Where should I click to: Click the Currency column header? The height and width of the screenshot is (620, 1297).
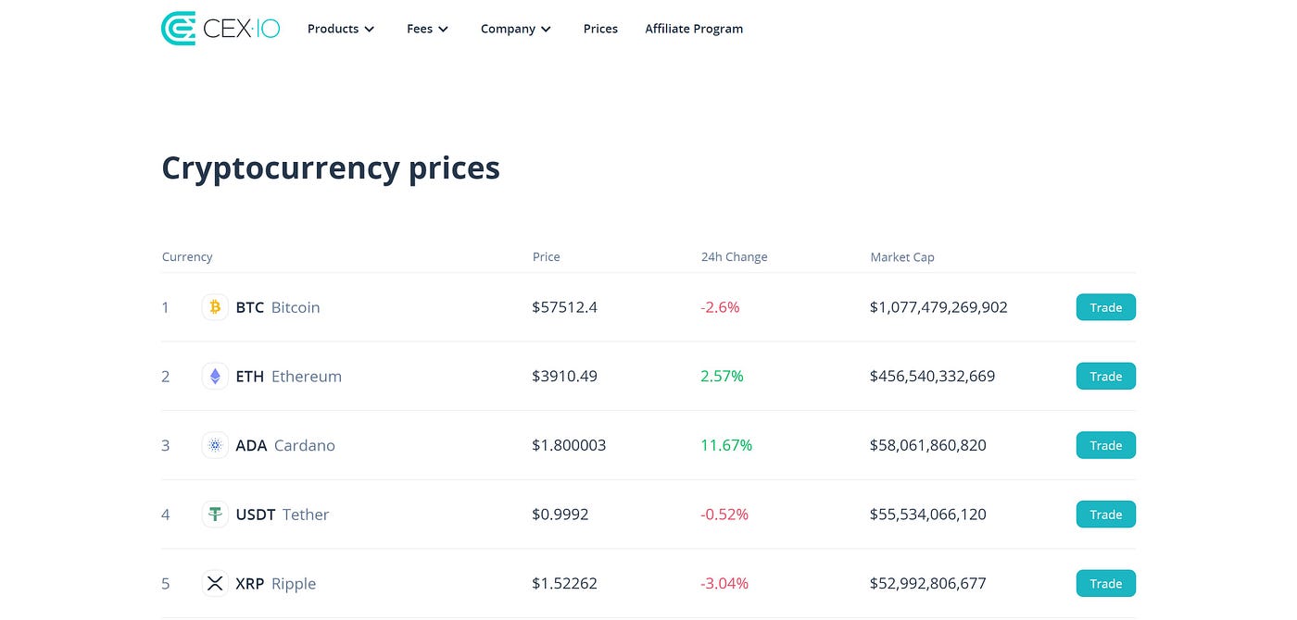(x=187, y=257)
